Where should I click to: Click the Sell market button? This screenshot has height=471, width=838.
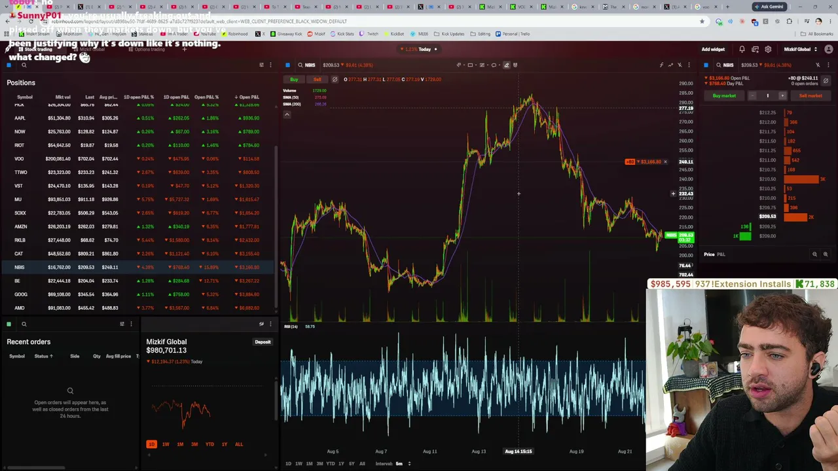coord(811,96)
